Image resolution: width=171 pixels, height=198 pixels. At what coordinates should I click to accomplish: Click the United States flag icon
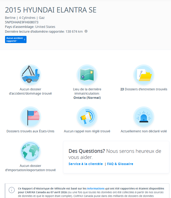click(x=30, y=117)
